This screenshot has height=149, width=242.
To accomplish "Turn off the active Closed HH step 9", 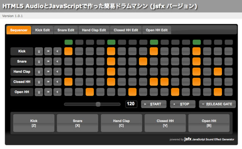I will [x=154, y=82].
